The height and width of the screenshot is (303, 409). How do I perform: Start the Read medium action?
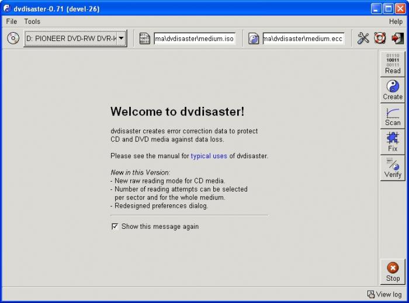(393, 64)
